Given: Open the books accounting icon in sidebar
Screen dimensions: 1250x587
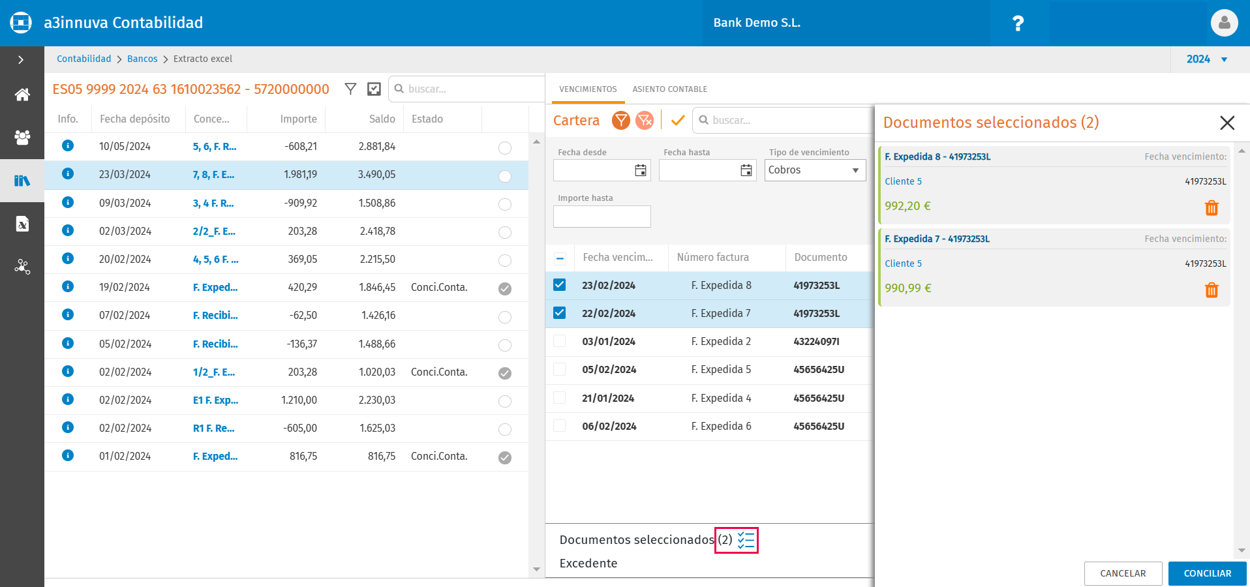Looking at the screenshot, I should click(22, 181).
